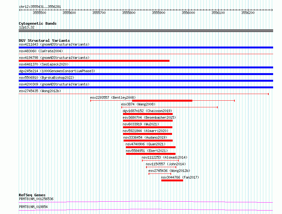Select the red bar under nsv3336454
This screenshot has height=214, width=282.
[x=148, y=141]
